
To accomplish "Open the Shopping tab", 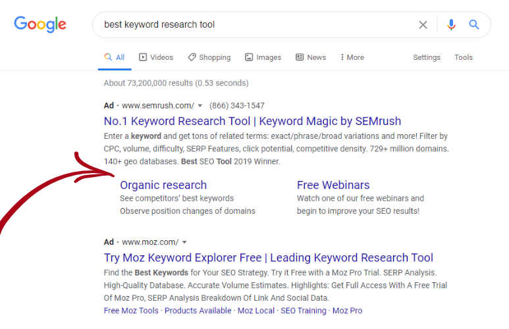I will point(209,57).
